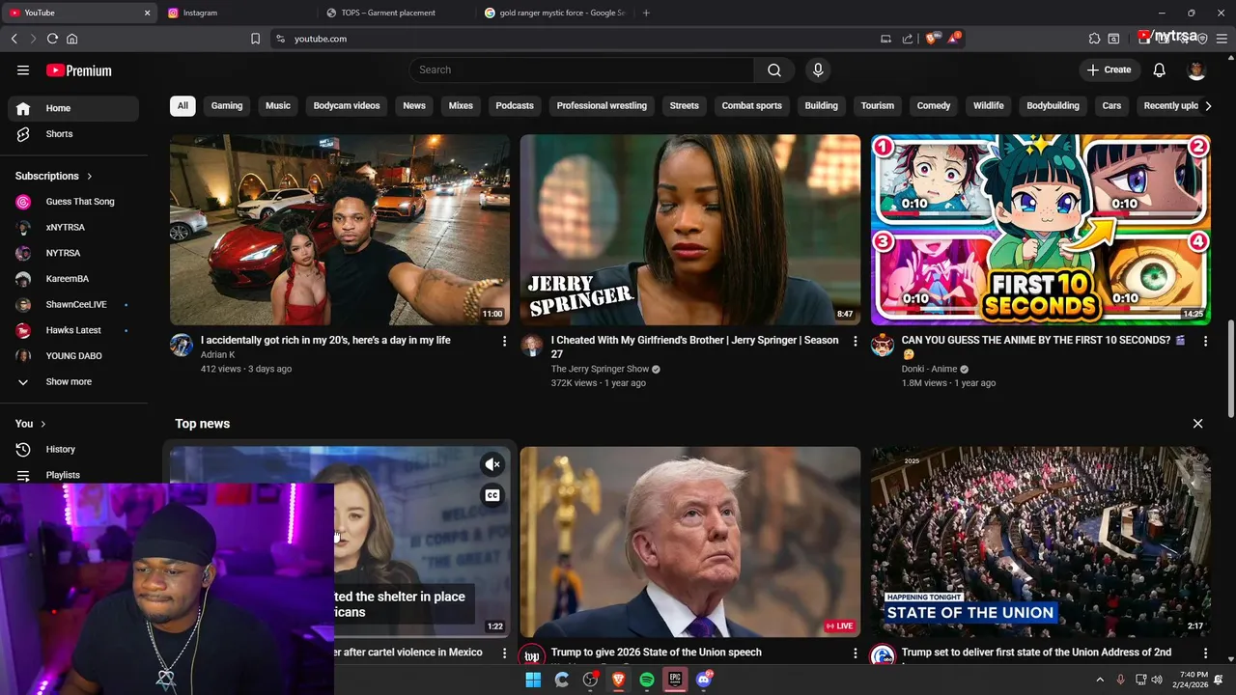The image size is (1236, 695).
Task: Open the Playlists sidebar entry
Action: (x=73, y=475)
